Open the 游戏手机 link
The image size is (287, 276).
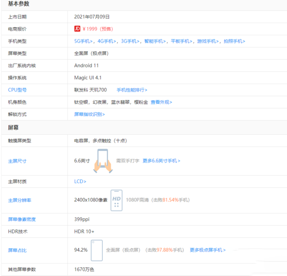pyautogui.click(x=209, y=41)
